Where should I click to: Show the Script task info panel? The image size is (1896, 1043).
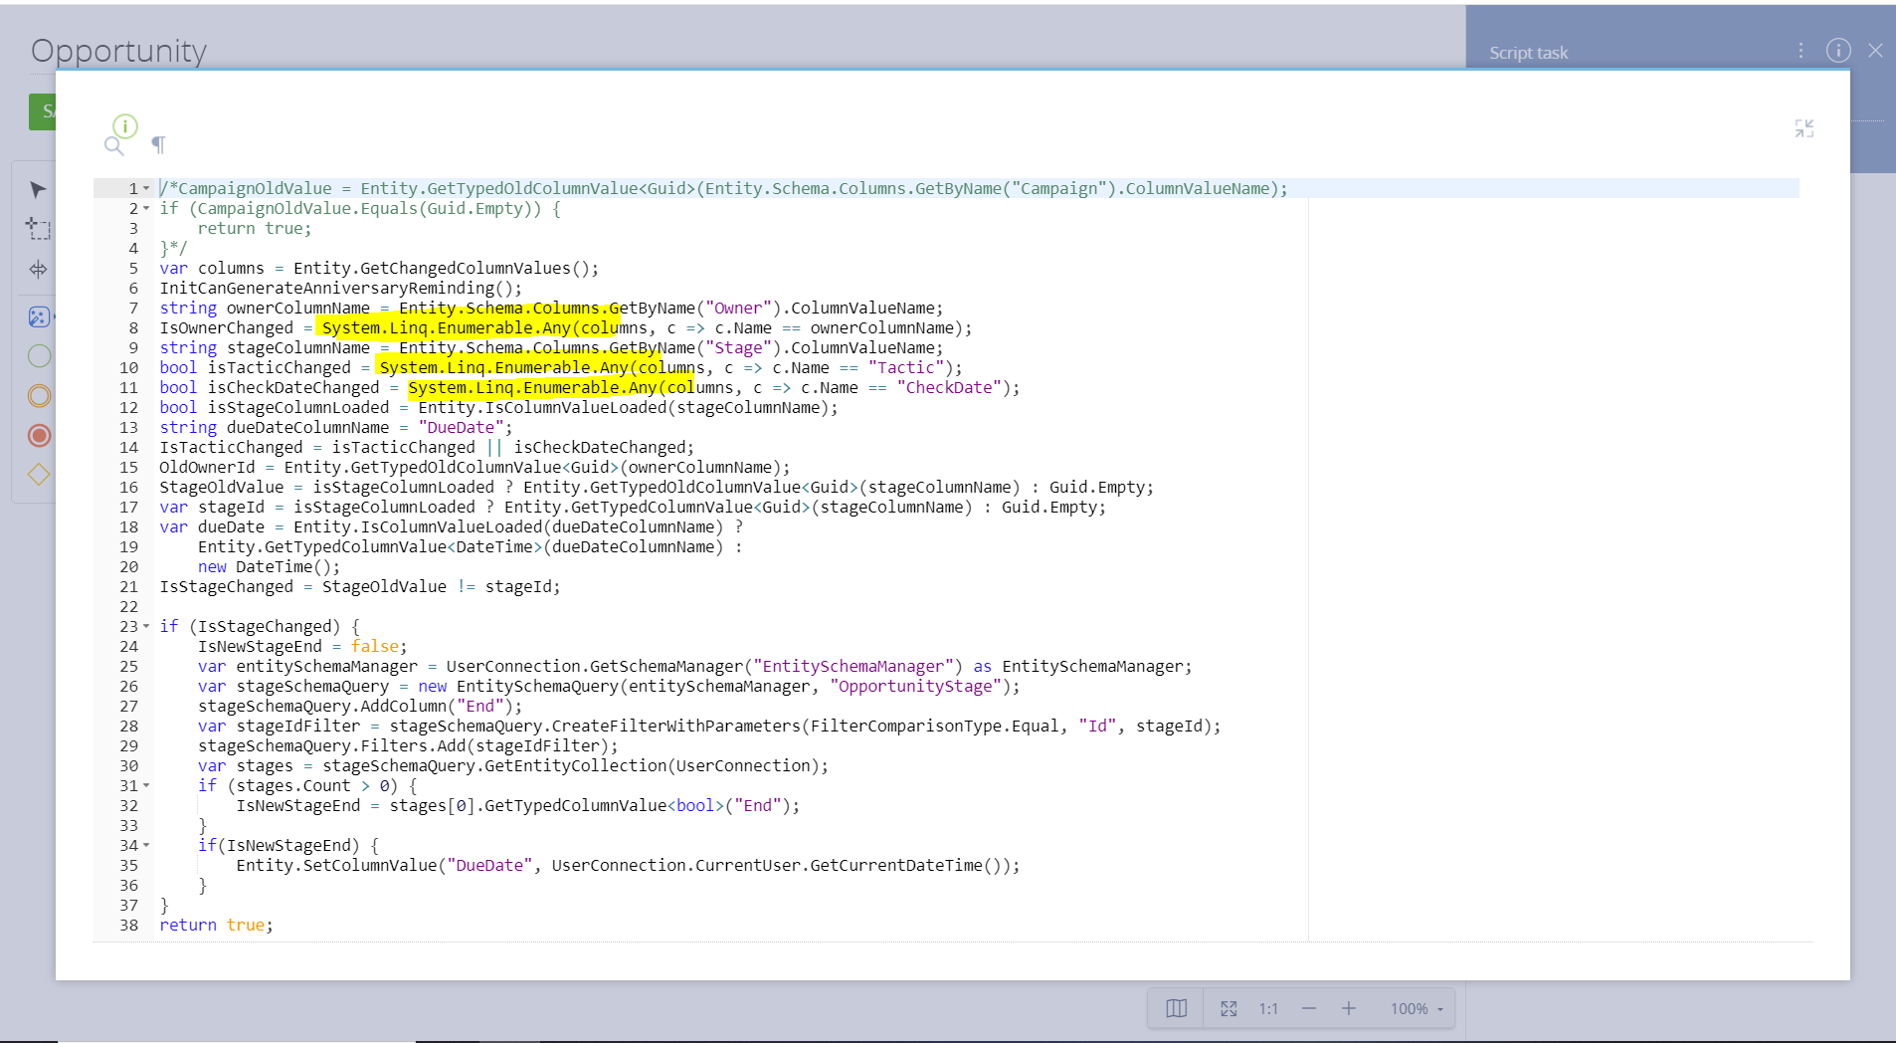point(1838,51)
